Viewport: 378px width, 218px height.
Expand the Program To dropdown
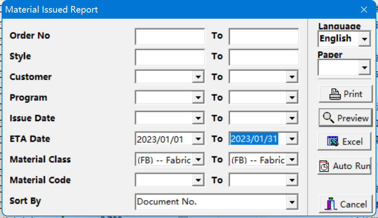[292, 98]
